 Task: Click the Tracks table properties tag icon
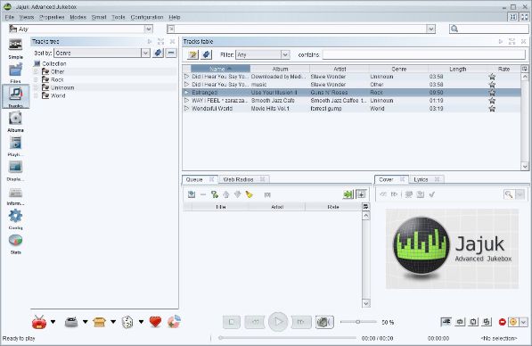click(206, 54)
